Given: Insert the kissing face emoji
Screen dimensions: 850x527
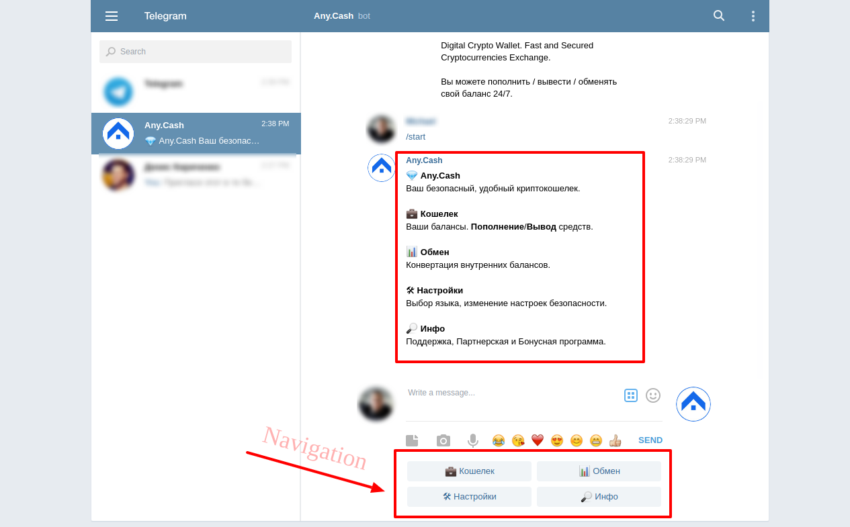Looking at the screenshot, I should click(x=518, y=440).
